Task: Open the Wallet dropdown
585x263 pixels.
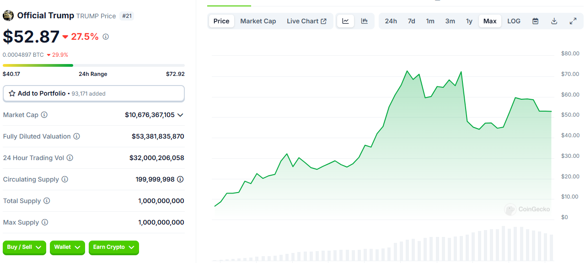Action: coord(67,247)
